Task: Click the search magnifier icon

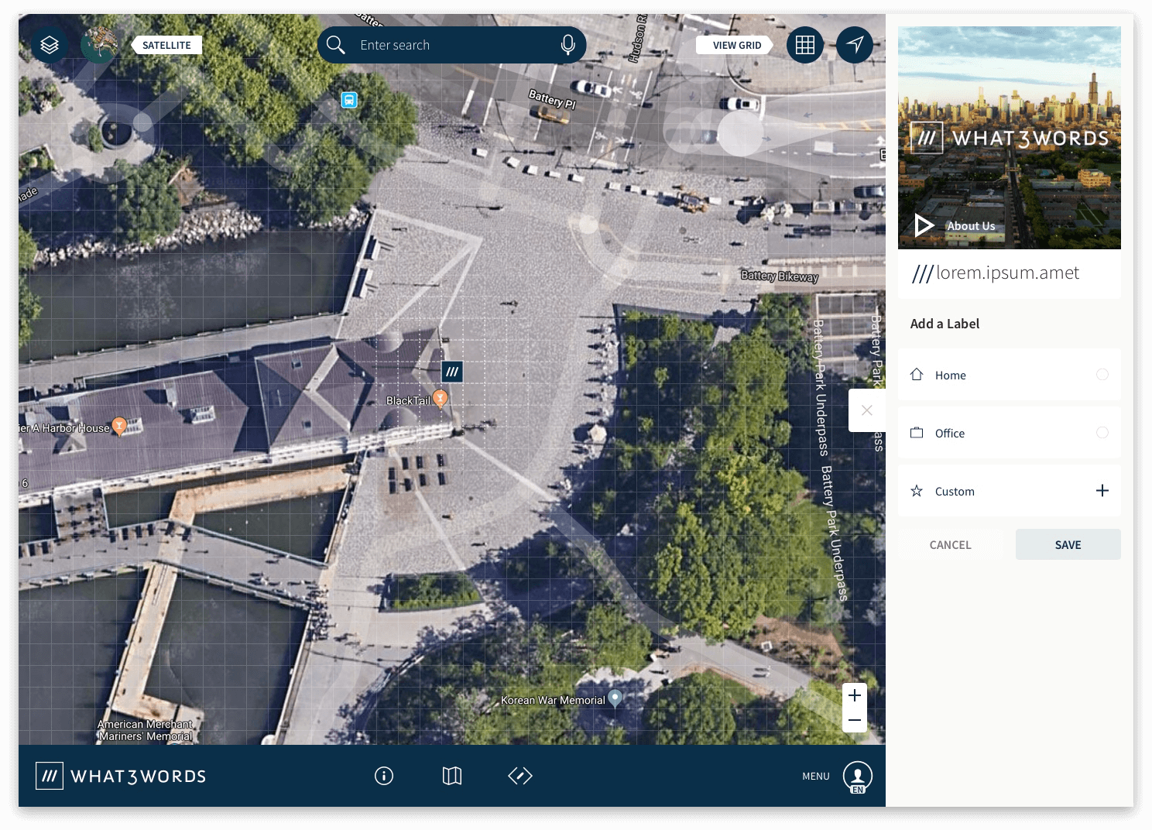Action: [335, 45]
